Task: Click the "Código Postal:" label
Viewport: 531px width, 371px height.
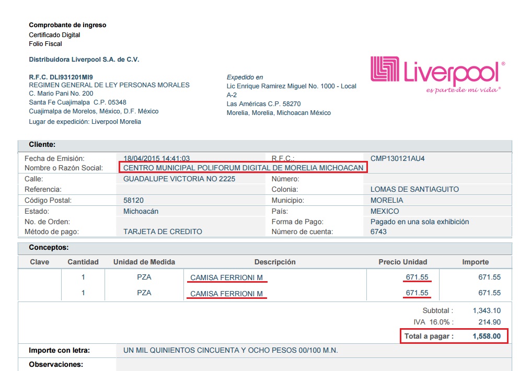Action: point(48,201)
